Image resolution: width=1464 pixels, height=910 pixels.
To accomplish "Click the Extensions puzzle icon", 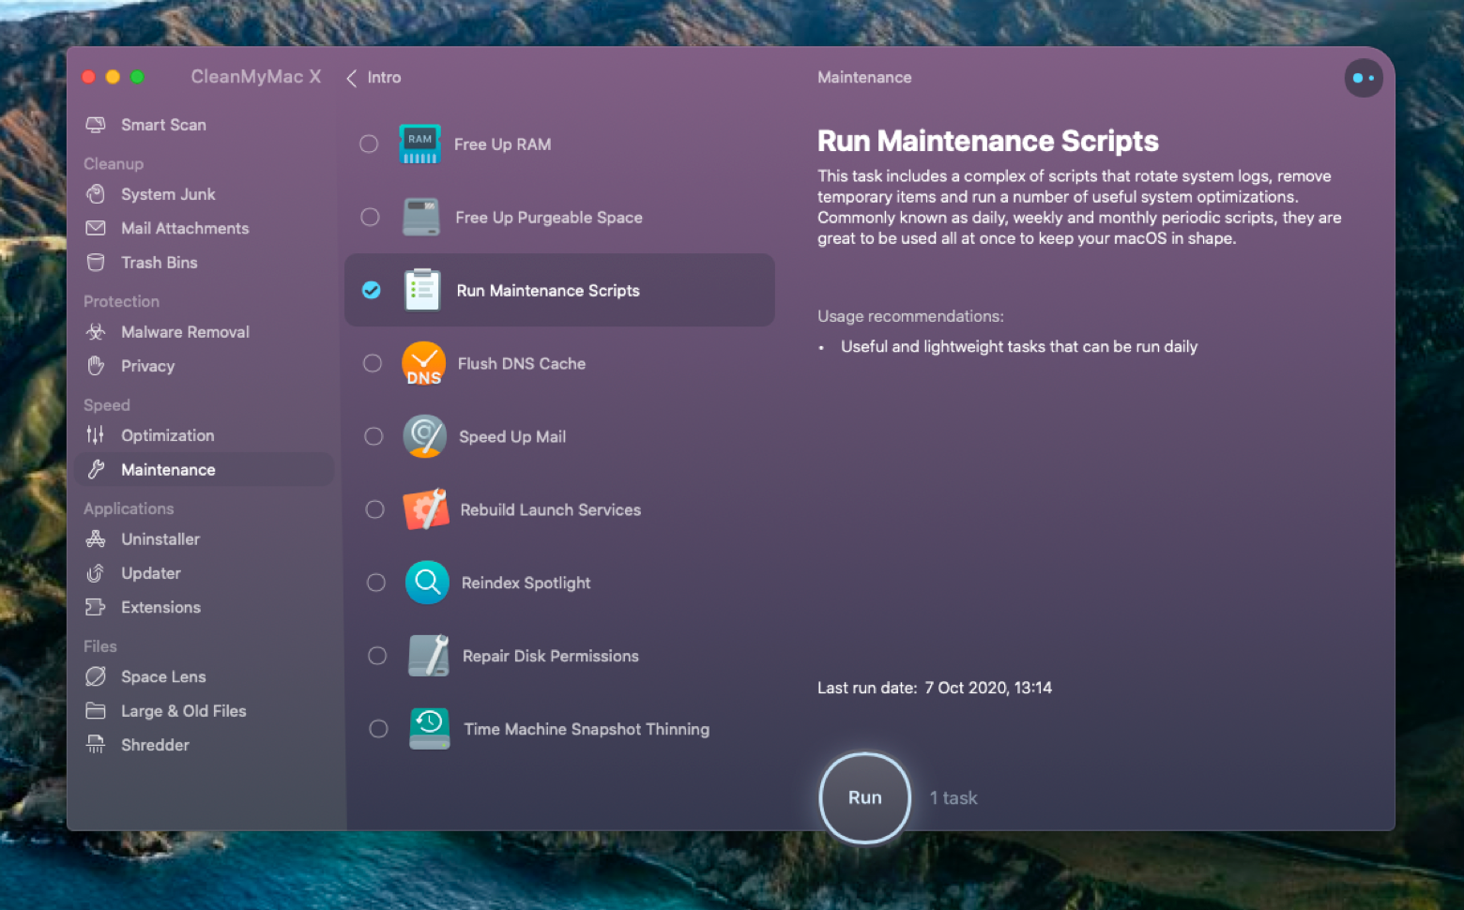I will [x=95, y=608].
